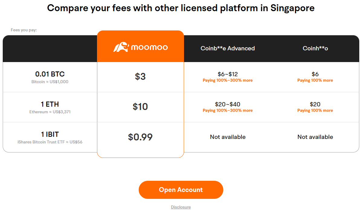Click the moomoo bull logo icon

coord(121,47)
